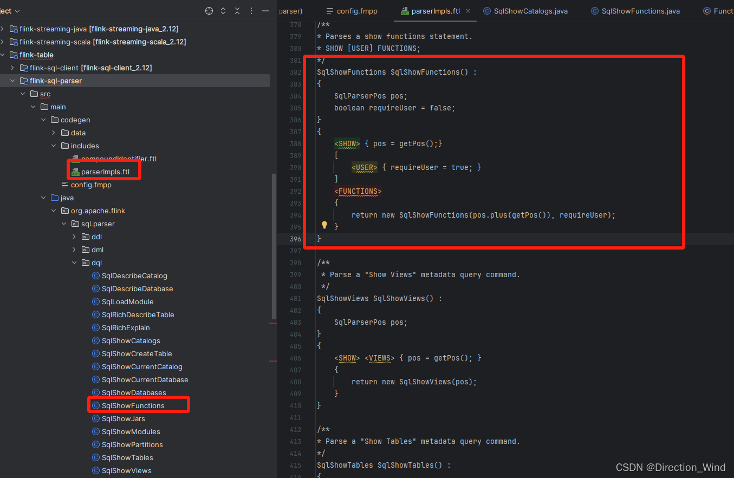
Task: Expand the ddl package
Action: click(x=74, y=237)
